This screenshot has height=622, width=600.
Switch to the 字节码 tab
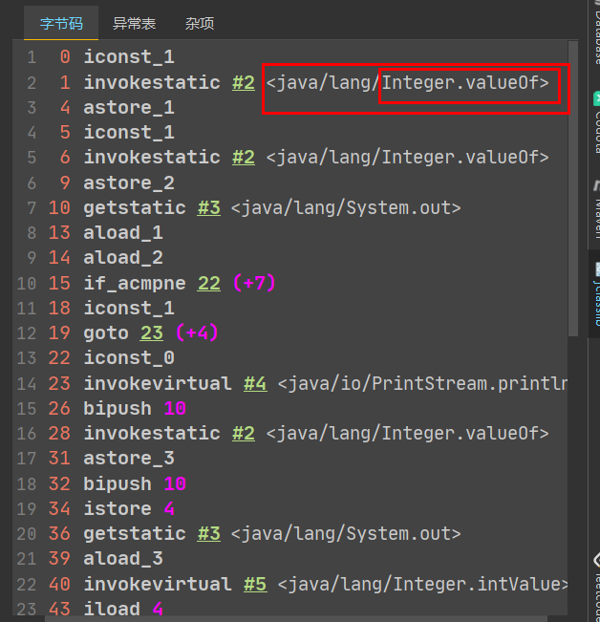coord(61,23)
